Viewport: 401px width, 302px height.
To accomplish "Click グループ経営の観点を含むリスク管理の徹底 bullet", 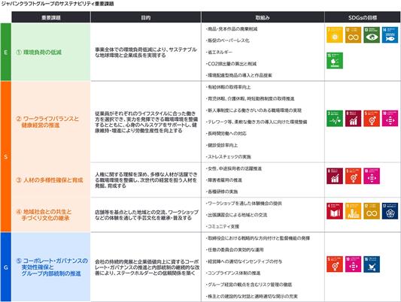I will coord(249,285).
